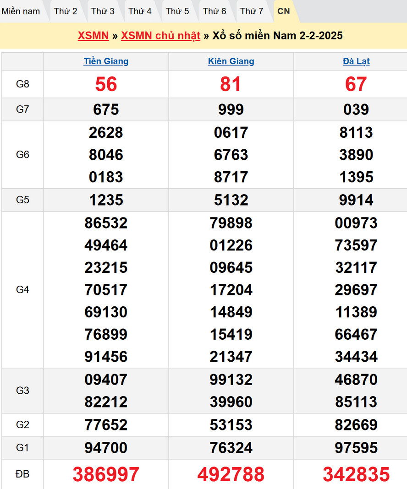Click Kiên Giang G8 number 81
This screenshot has width=407, height=489.
pos(231,84)
